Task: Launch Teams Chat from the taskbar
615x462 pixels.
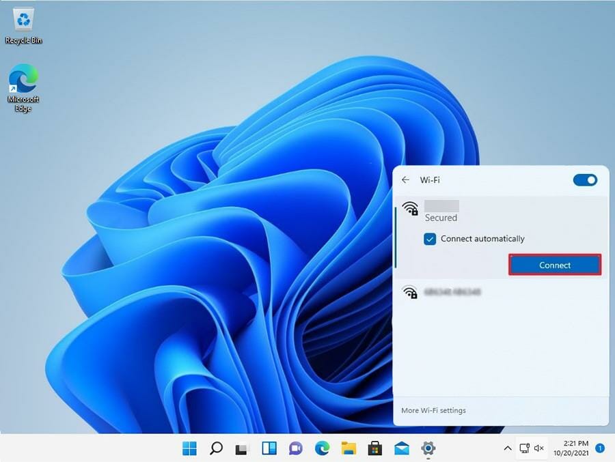Action: tap(295, 448)
